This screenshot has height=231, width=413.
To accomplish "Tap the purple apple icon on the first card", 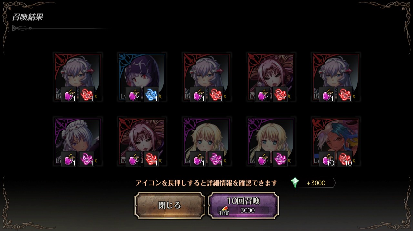I will click(69, 95).
